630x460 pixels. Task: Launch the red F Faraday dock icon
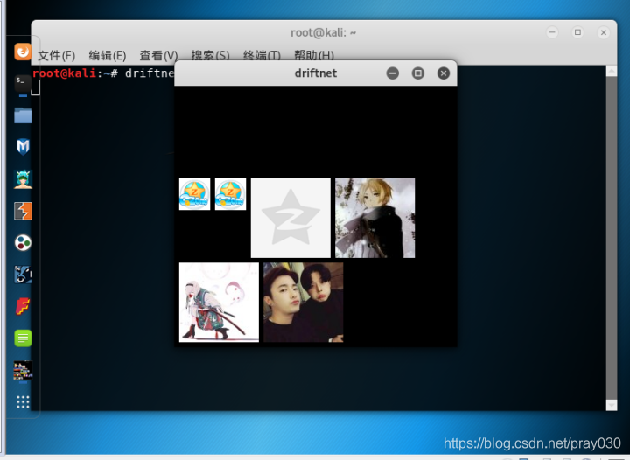point(23,306)
